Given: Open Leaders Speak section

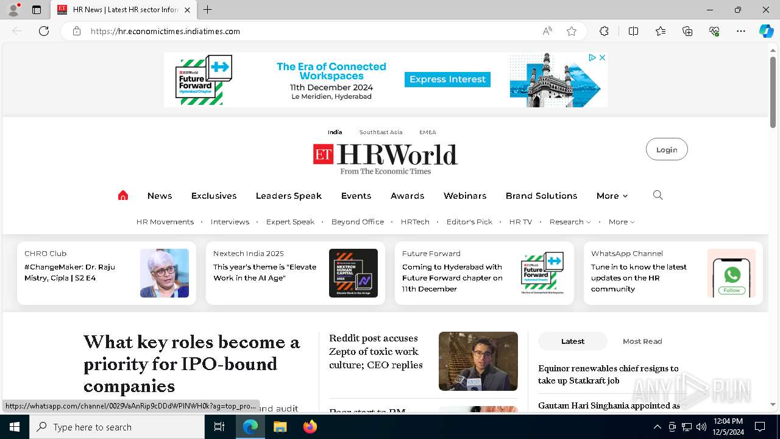Looking at the screenshot, I should tap(289, 196).
